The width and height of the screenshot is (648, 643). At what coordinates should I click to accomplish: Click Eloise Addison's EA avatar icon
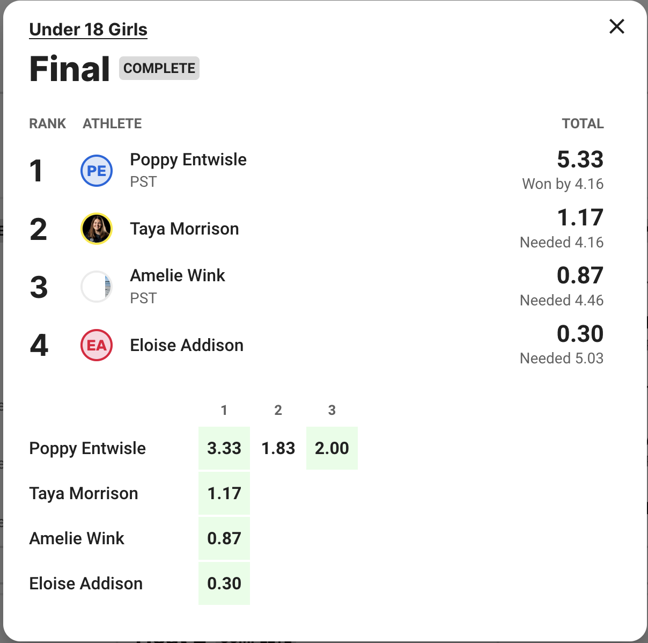[97, 345]
